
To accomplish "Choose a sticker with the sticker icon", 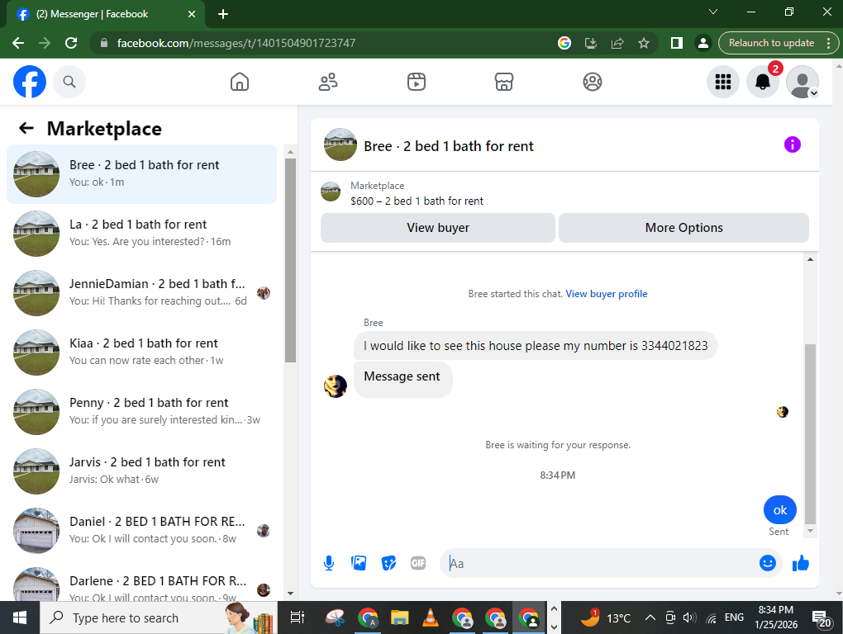I will [388, 563].
